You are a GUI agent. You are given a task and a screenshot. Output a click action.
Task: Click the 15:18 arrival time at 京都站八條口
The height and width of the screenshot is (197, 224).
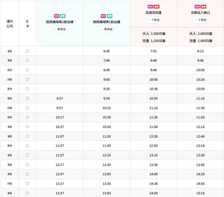[200, 193]
